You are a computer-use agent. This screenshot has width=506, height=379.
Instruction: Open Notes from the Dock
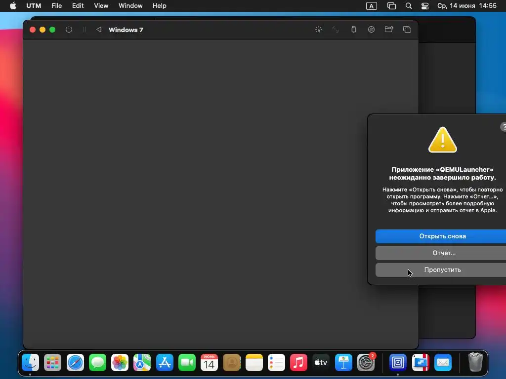tap(254, 363)
